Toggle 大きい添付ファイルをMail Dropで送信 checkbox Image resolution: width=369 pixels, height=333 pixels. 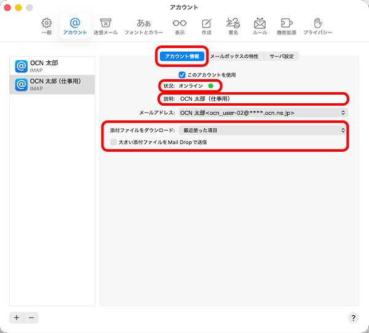pyautogui.click(x=114, y=142)
